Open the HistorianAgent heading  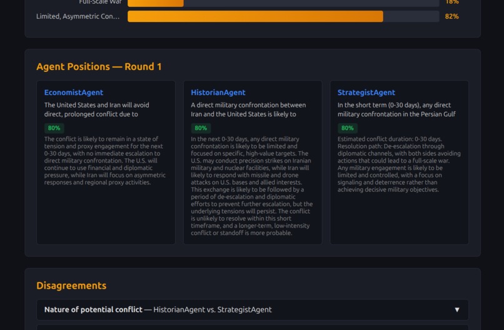click(218, 92)
